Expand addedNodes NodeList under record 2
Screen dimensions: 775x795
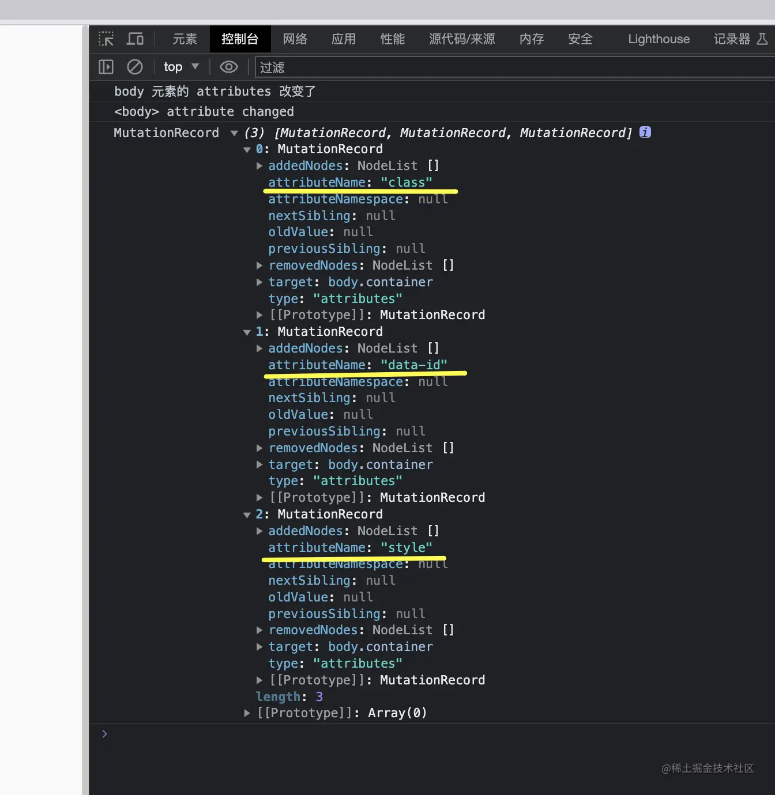tap(259, 531)
